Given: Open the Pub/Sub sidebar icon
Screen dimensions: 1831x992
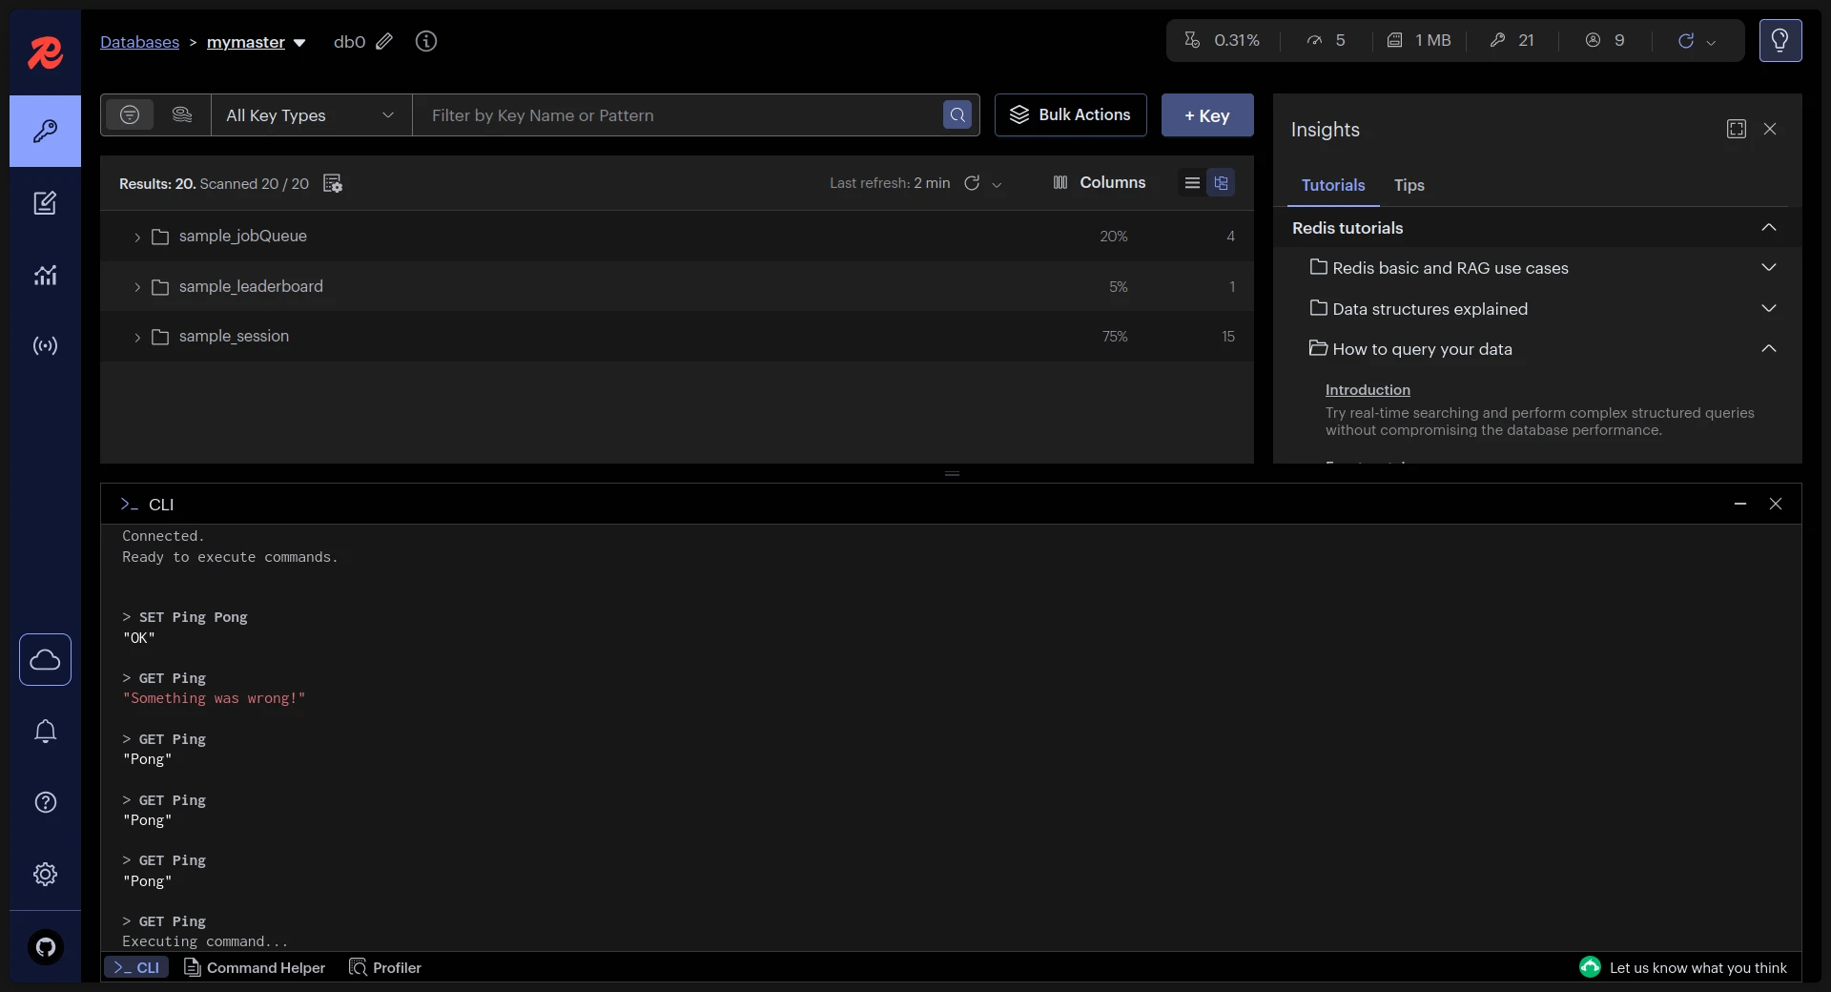Looking at the screenshot, I should pos(45,345).
